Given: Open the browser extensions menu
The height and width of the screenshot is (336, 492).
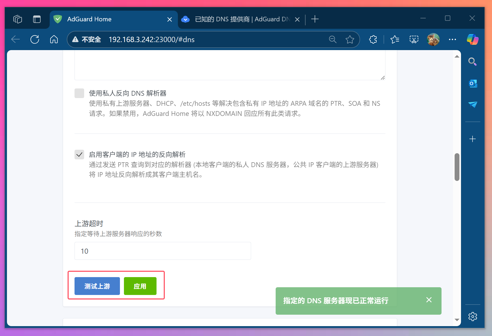Looking at the screenshot, I should pyautogui.click(x=373, y=39).
